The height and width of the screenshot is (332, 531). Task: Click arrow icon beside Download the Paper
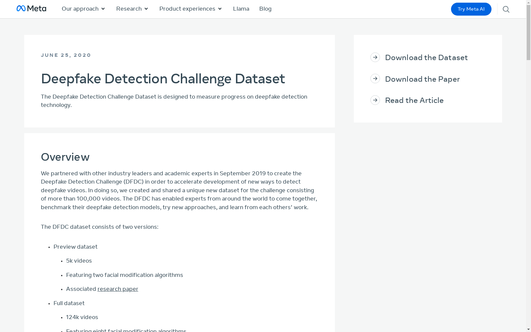tap(375, 79)
